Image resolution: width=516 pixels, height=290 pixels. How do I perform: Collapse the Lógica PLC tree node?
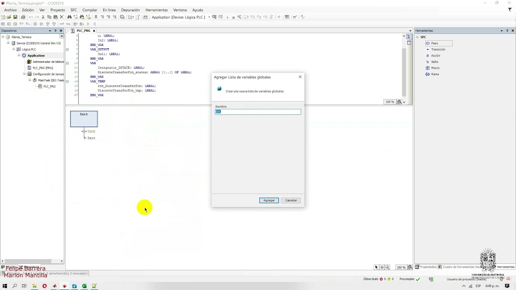pos(13,49)
